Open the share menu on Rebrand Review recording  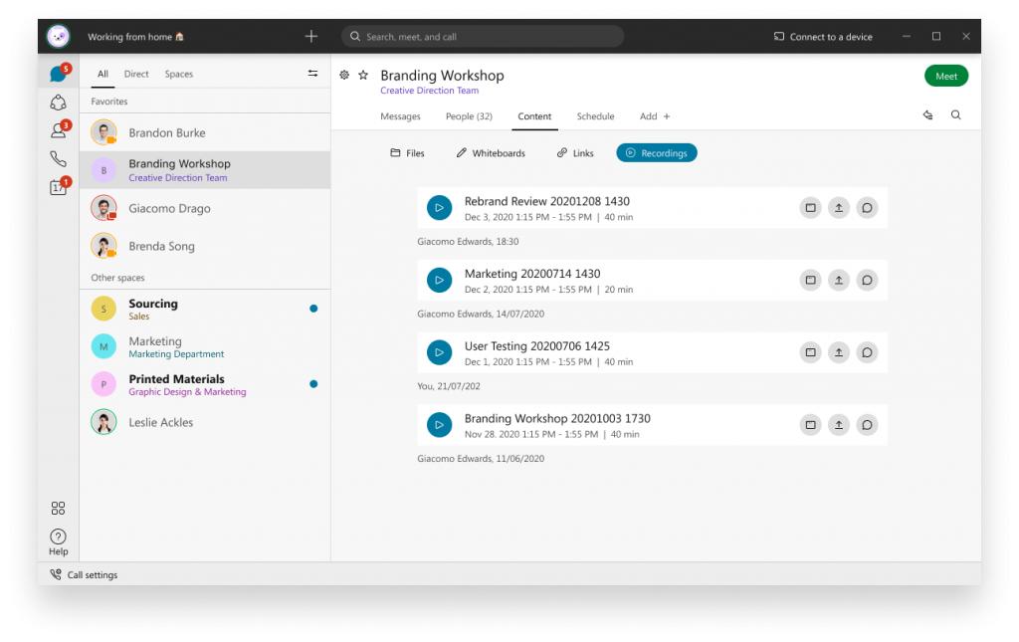[839, 207]
